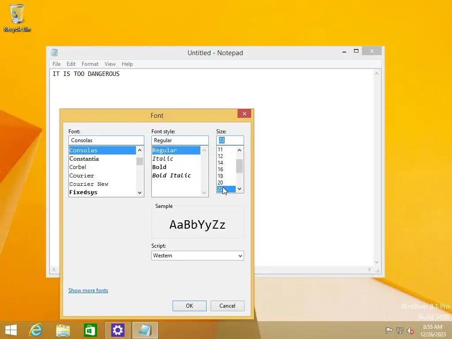Viewport: 452px width, 339px height.
Task: Click the size list scroll-up arrow
Action: pos(240,150)
